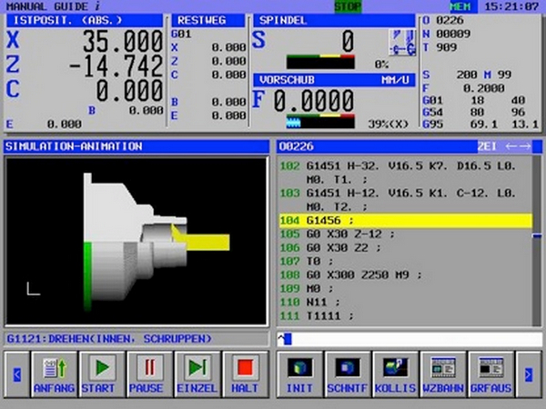Exit graphics with GRFAUS softkey
Viewport: 546px width, 409px height.
491,374
